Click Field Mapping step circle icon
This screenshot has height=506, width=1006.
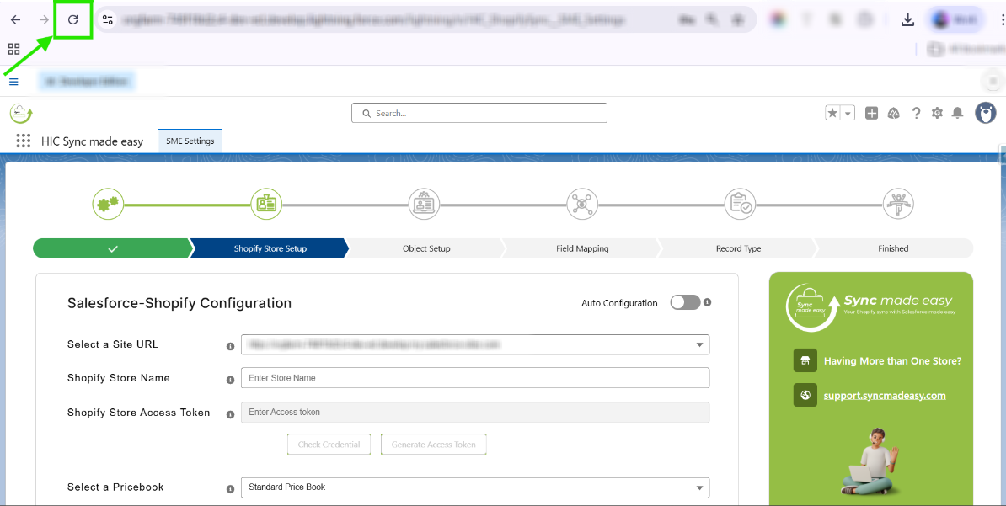click(x=582, y=205)
